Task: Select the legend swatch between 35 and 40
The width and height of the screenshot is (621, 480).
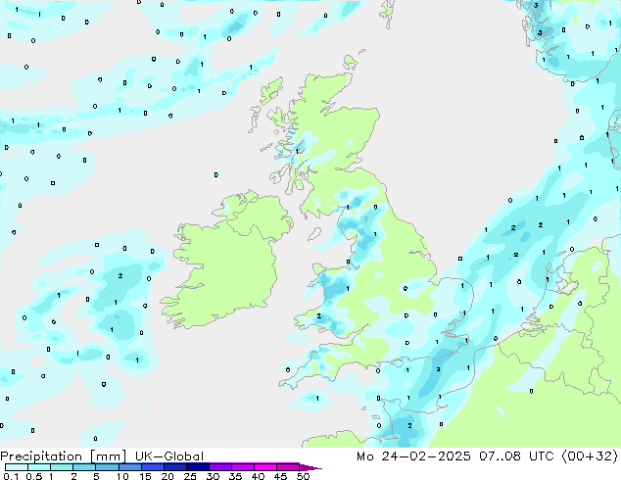Action: point(243,467)
